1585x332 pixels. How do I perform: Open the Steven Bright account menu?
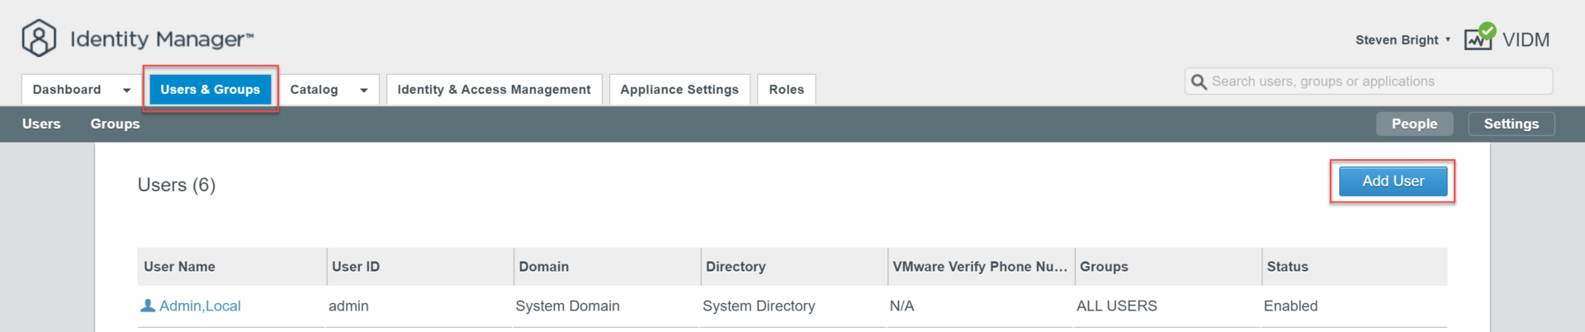point(1402,40)
